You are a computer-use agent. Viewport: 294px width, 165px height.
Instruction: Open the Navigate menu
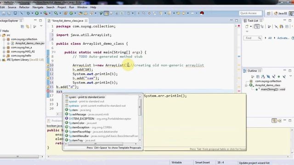pyautogui.click(x=38, y=7)
